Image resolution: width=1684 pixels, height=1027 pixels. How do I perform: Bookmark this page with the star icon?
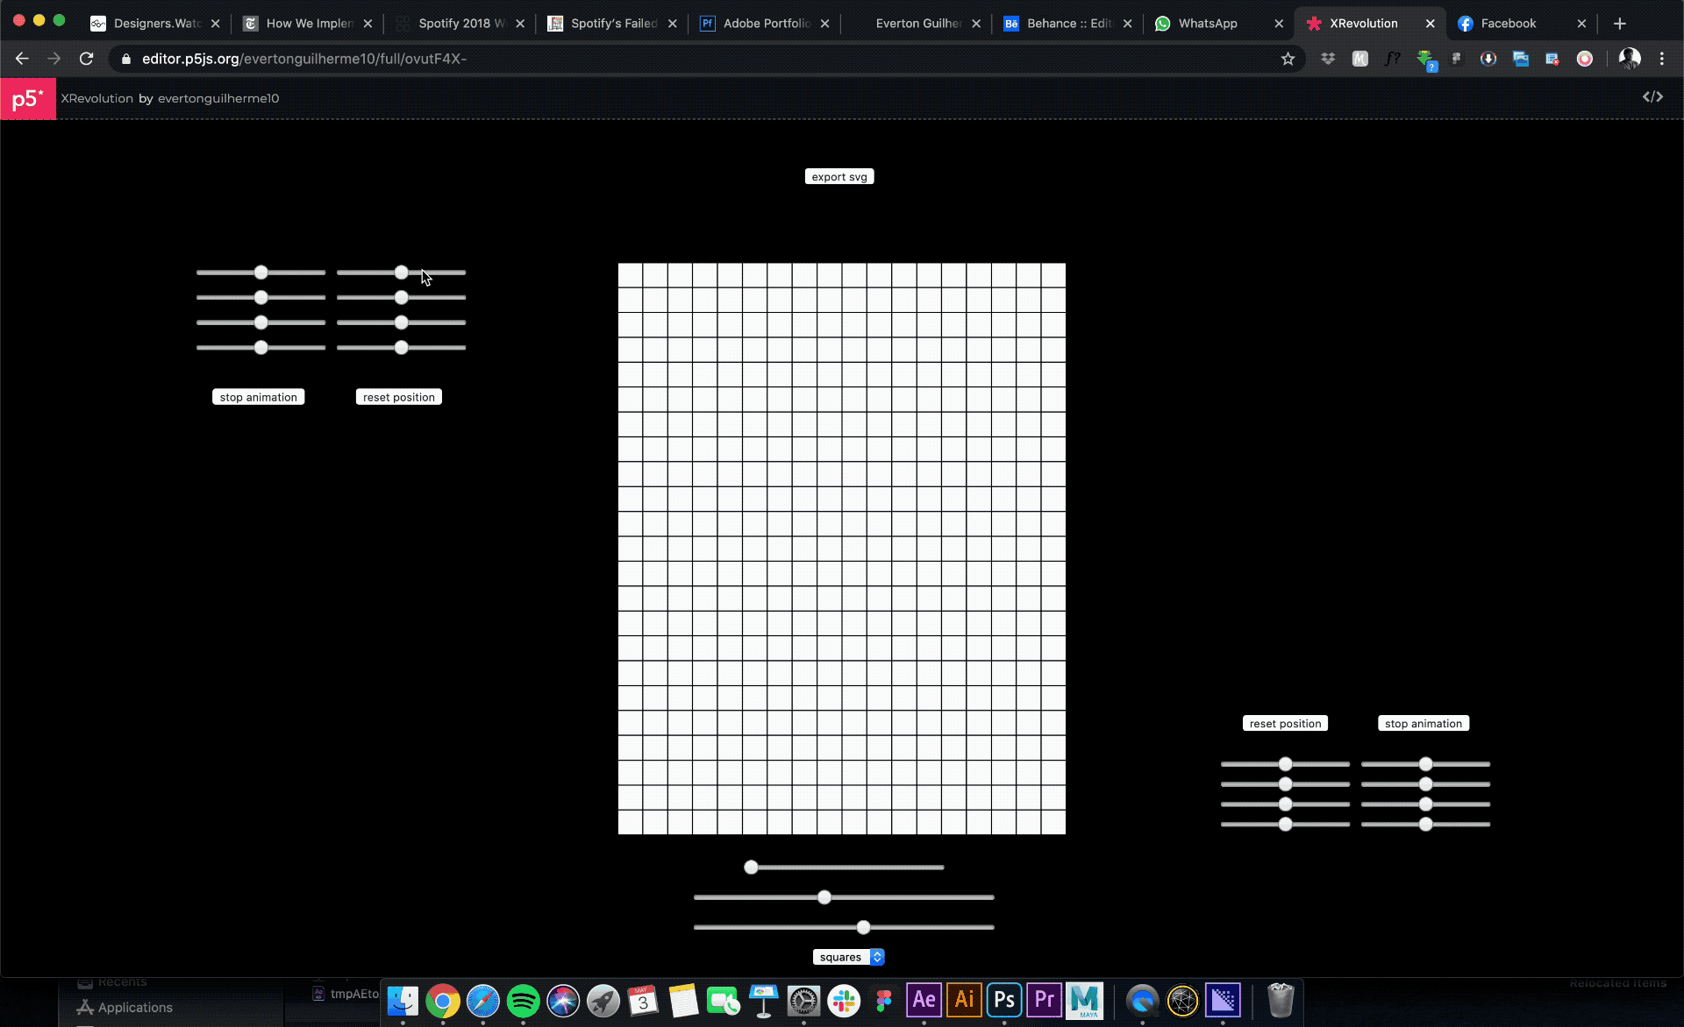click(x=1288, y=59)
